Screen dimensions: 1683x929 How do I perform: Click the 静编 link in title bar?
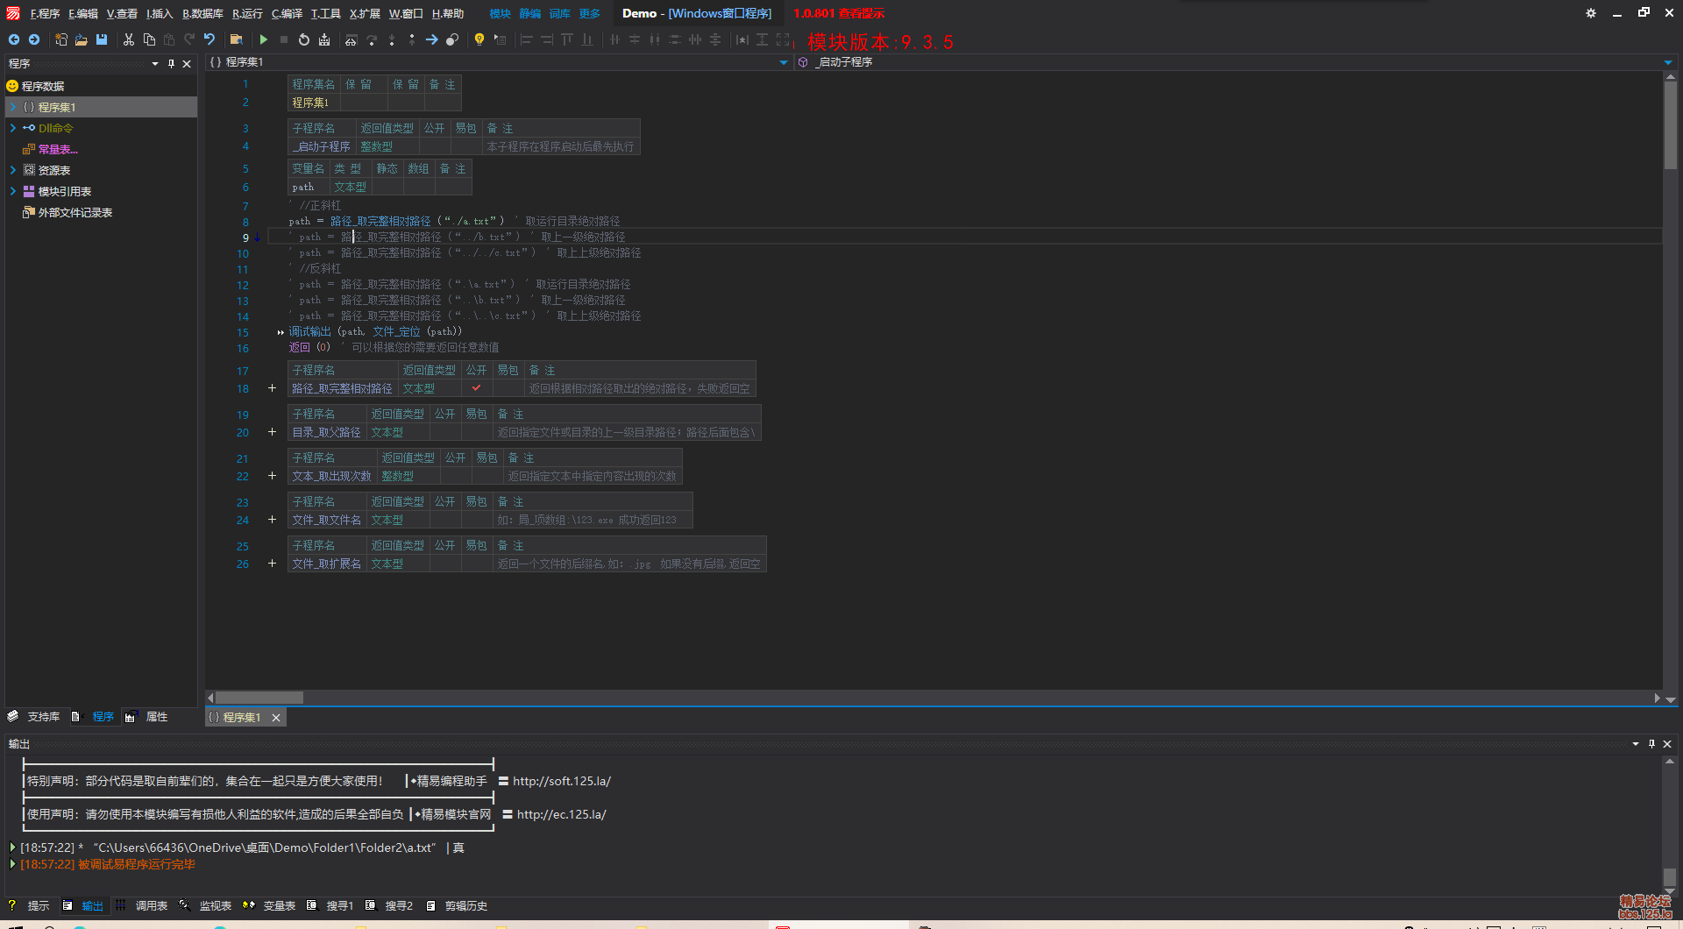coord(529,14)
